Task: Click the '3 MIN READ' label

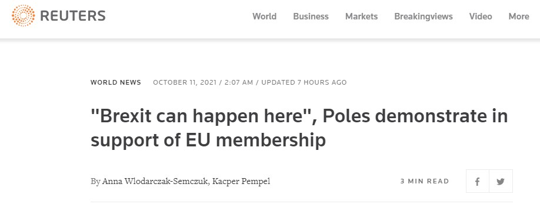Action: (x=425, y=181)
